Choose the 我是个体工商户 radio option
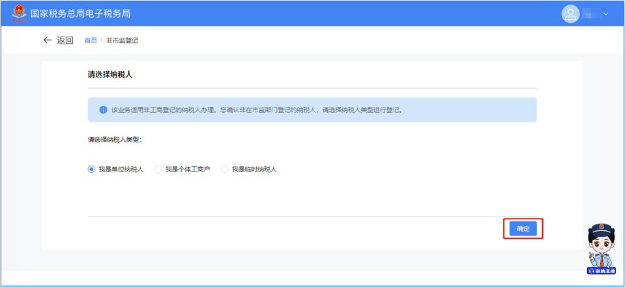625x287 pixels. pos(158,170)
